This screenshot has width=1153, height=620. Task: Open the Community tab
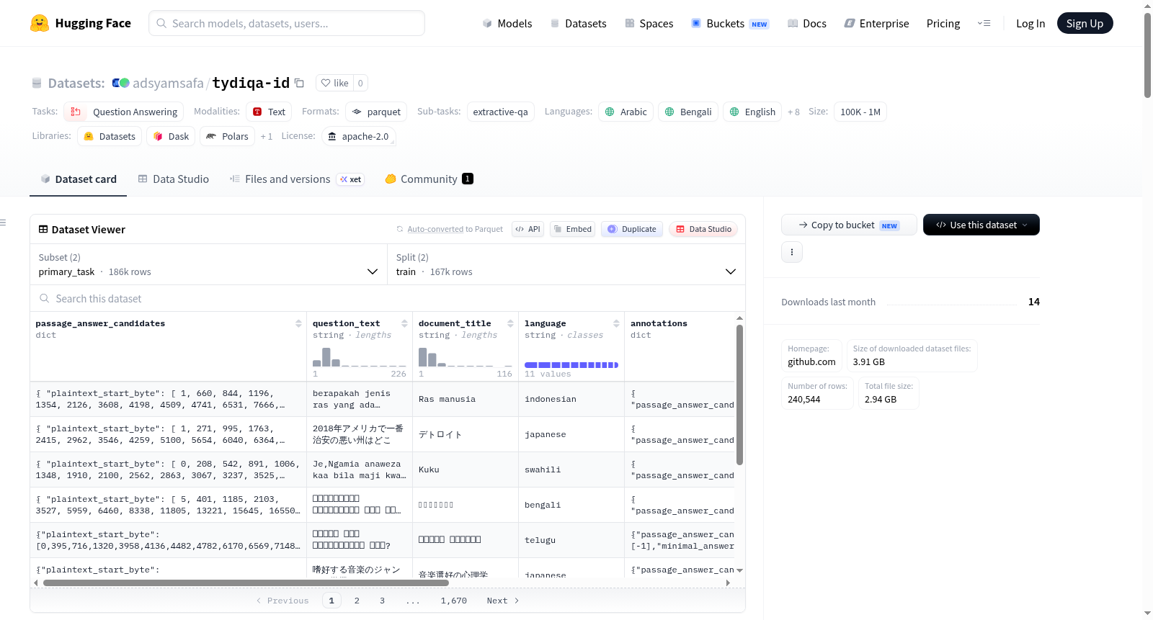point(429,179)
